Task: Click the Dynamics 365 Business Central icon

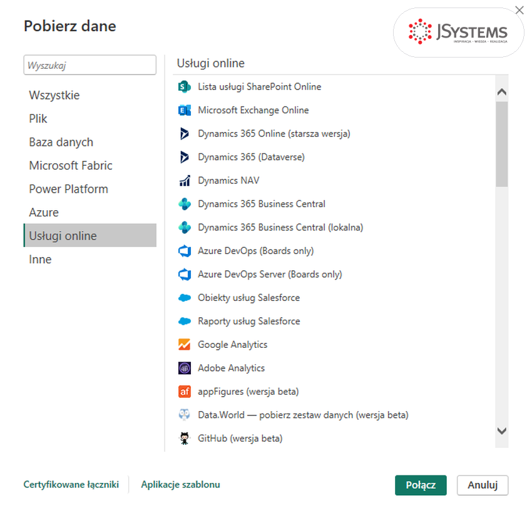Action: [x=185, y=204]
